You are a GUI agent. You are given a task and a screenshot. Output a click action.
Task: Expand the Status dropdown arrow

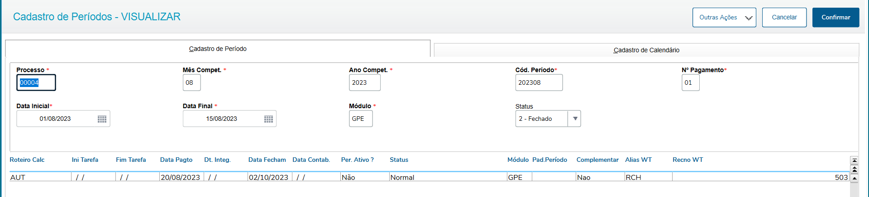(575, 119)
